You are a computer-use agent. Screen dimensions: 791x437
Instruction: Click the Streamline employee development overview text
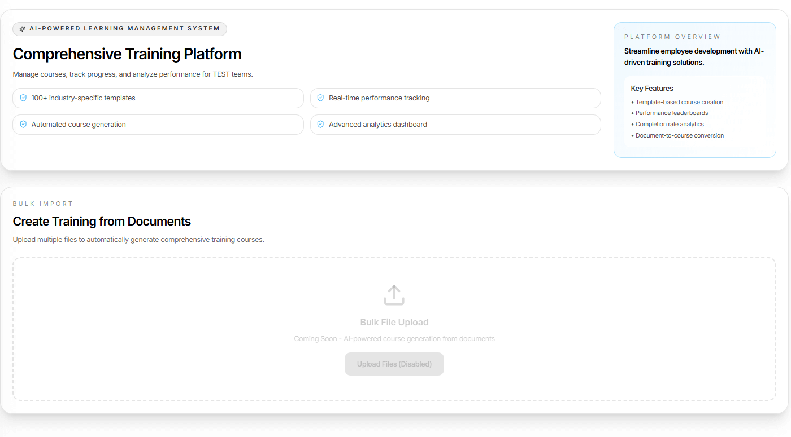click(694, 57)
